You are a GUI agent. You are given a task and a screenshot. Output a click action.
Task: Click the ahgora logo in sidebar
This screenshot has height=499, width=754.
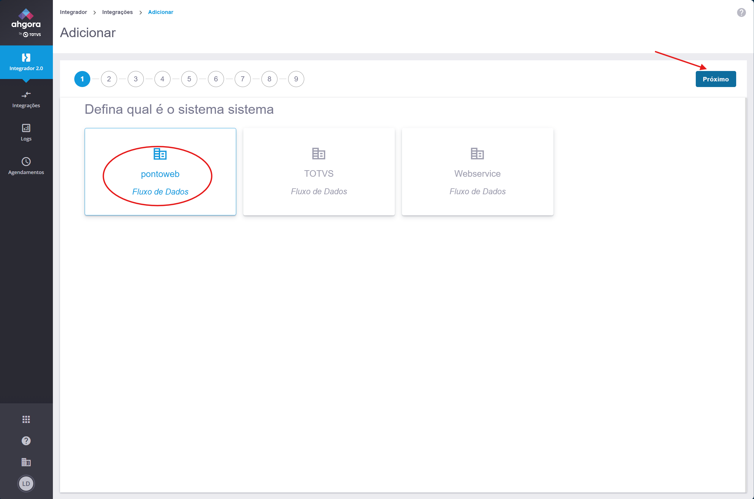(26, 23)
